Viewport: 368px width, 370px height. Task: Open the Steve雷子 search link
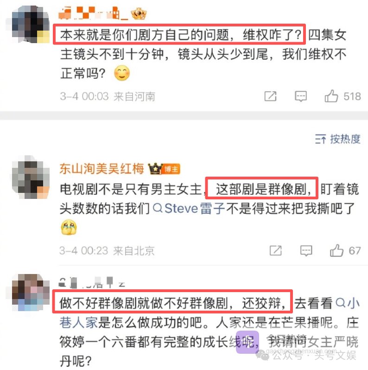pos(189,208)
